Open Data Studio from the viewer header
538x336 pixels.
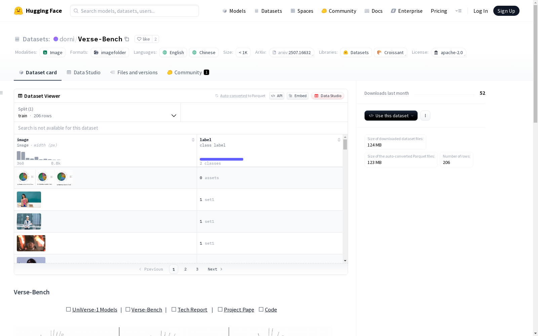pos(328,96)
